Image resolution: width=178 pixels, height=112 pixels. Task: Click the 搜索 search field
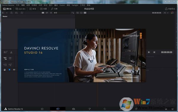pyautogui.click(x=61, y=13)
